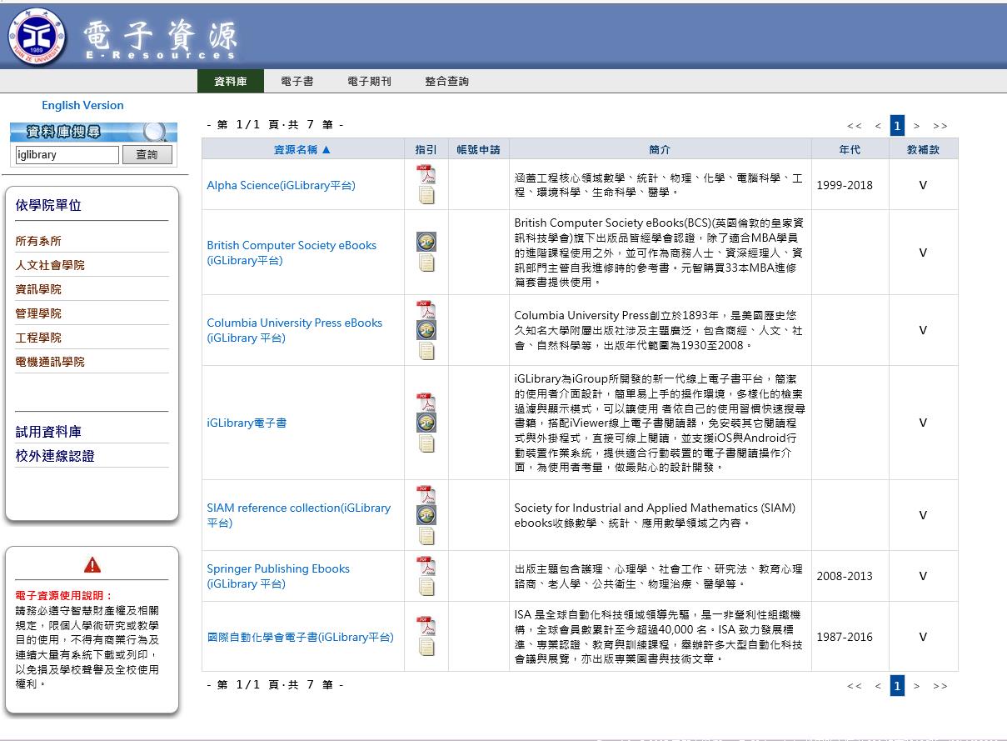Go to last page using top >> control
This screenshot has width=1007, height=741.
click(940, 126)
